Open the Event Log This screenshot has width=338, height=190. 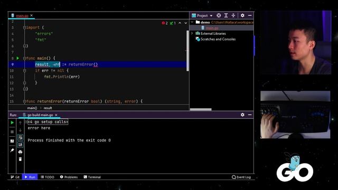tap(241, 177)
